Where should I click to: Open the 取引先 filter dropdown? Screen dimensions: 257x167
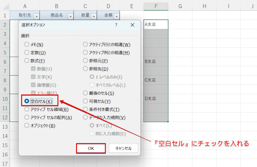pyautogui.click(x=36, y=16)
